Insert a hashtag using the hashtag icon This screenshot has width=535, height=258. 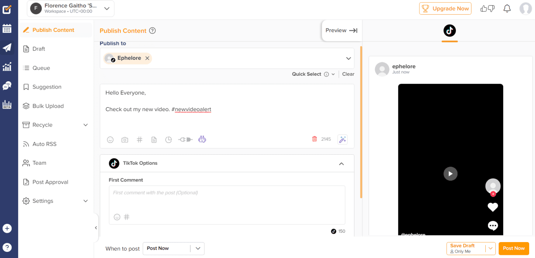[x=139, y=139]
